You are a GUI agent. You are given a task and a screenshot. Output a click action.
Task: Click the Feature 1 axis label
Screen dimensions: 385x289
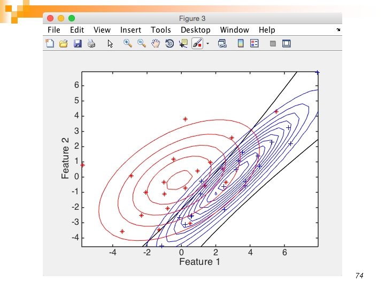[x=199, y=262]
